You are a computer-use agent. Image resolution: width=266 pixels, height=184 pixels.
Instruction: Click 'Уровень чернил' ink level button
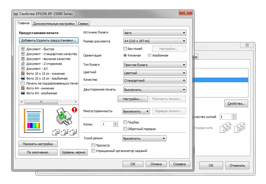(73, 152)
